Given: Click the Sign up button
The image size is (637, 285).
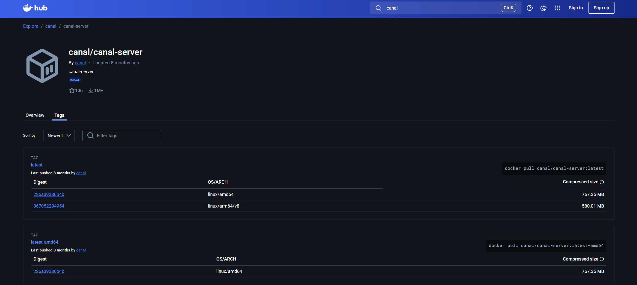Looking at the screenshot, I should (x=601, y=8).
